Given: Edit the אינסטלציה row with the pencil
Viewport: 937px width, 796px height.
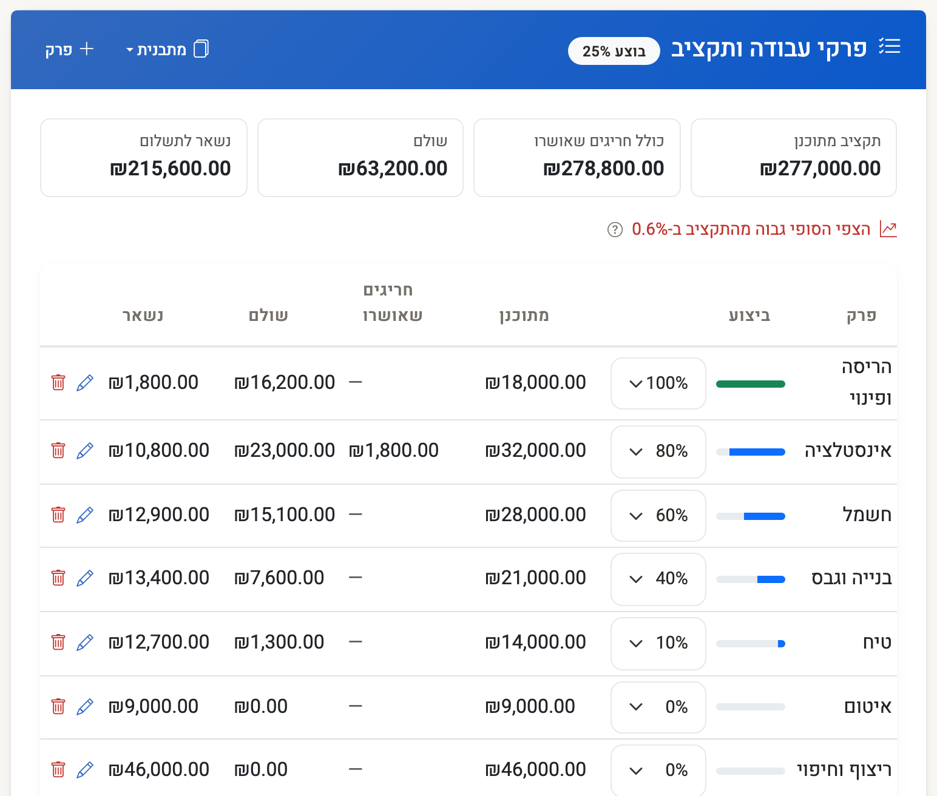Looking at the screenshot, I should (85, 450).
